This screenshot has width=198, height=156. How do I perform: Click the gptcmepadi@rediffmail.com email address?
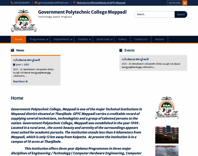click(x=53, y=3)
